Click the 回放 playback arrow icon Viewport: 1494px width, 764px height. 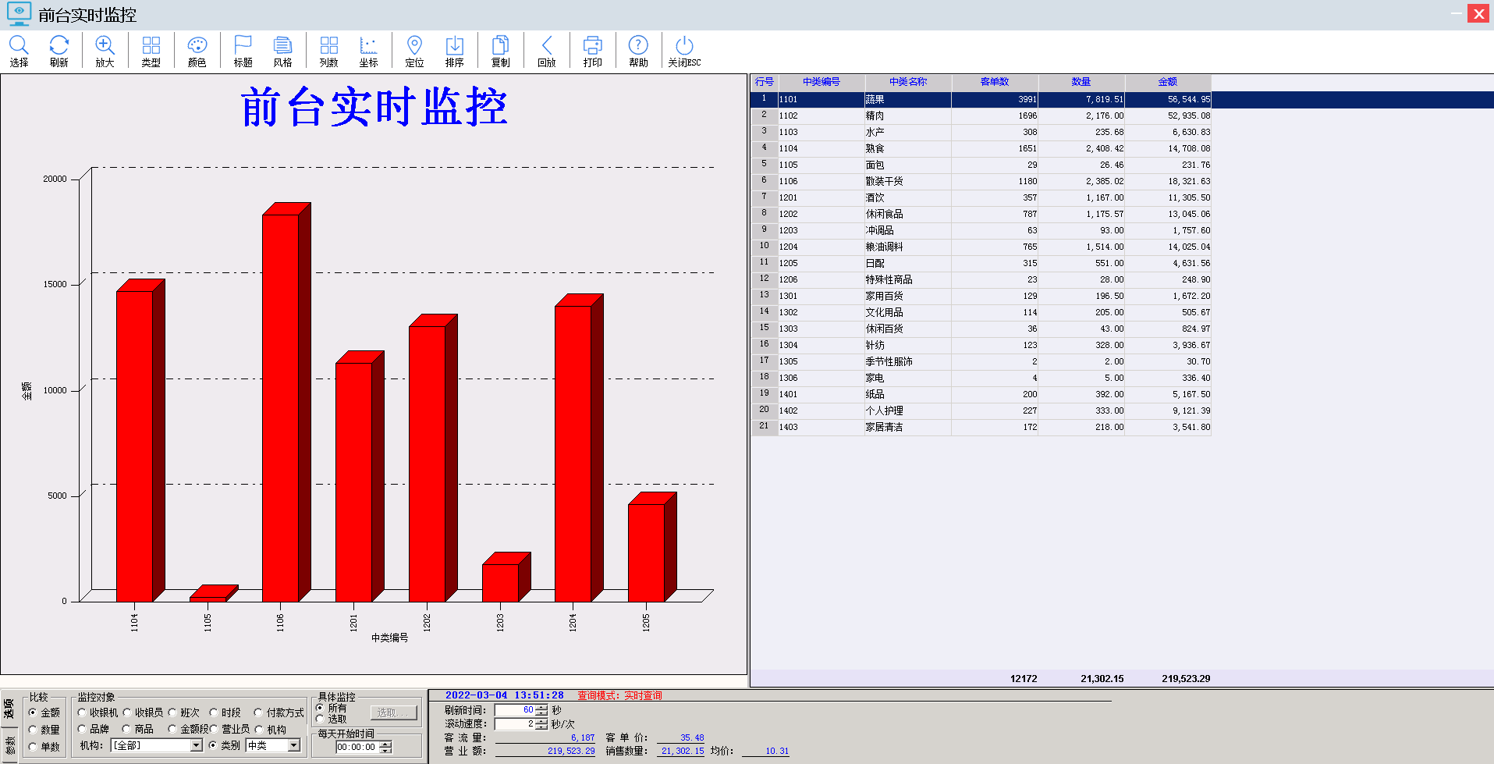coord(546,46)
